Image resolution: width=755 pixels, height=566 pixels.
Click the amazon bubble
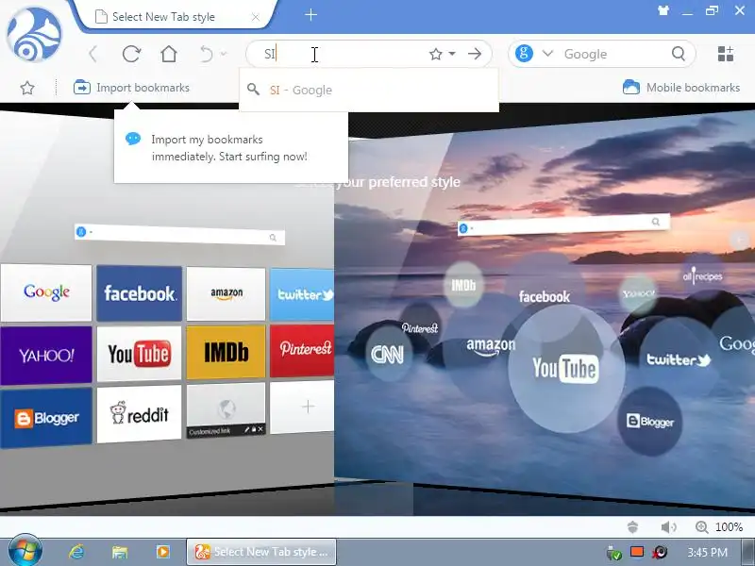pyautogui.click(x=491, y=346)
